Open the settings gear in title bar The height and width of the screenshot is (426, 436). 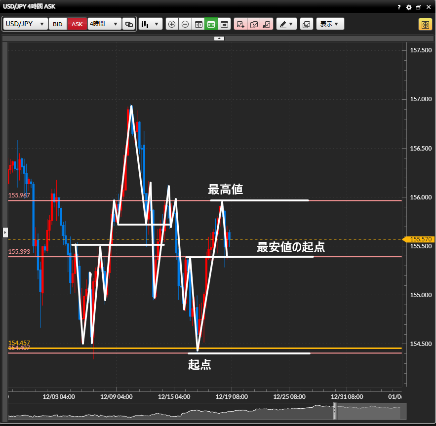pyautogui.click(x=408, y=7)
